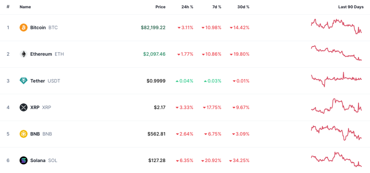
Task: Click the Bitcoin coin logo icon
Action: tap(23, 28)
